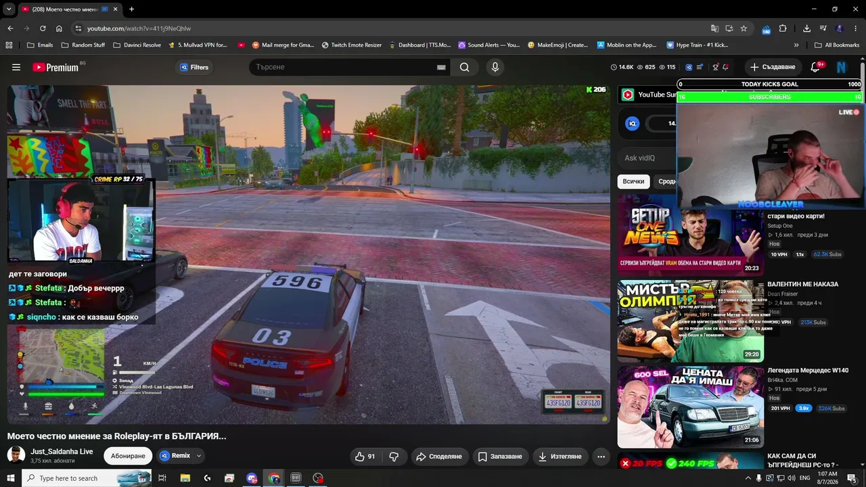
Task: Click the Ask vidIQ input field
Action: point(647,158)
